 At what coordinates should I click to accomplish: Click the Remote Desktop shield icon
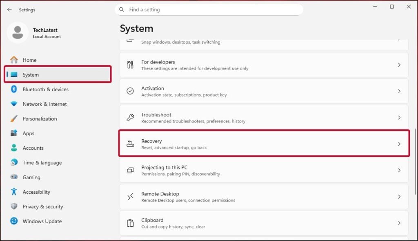[x=131, y=197]
